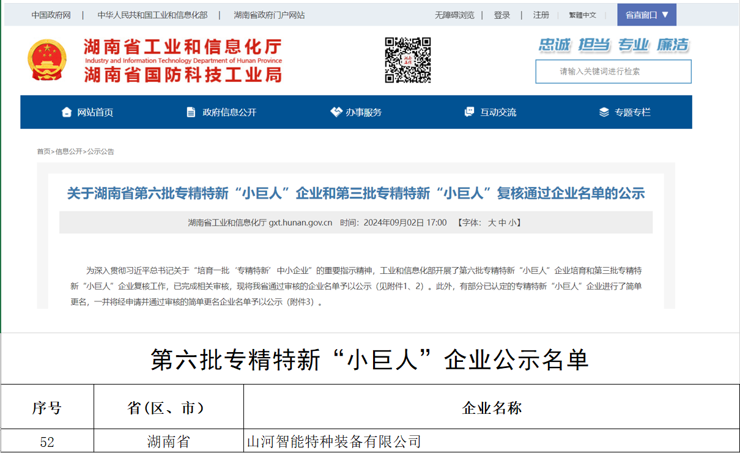Switch the site display to 繁體中文
Image resolution: width=740 pixels, height=453 pixels.
582,14
